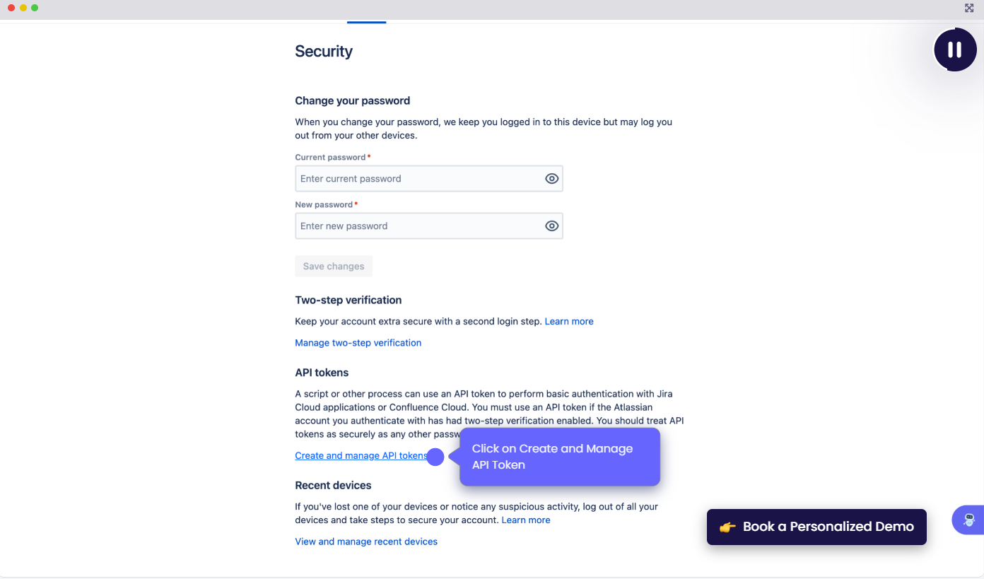Image resolution: width=984 pixels, height=579 pixels.
Task: Open Learn more about two-step verification
Action: tap(569, 322)
